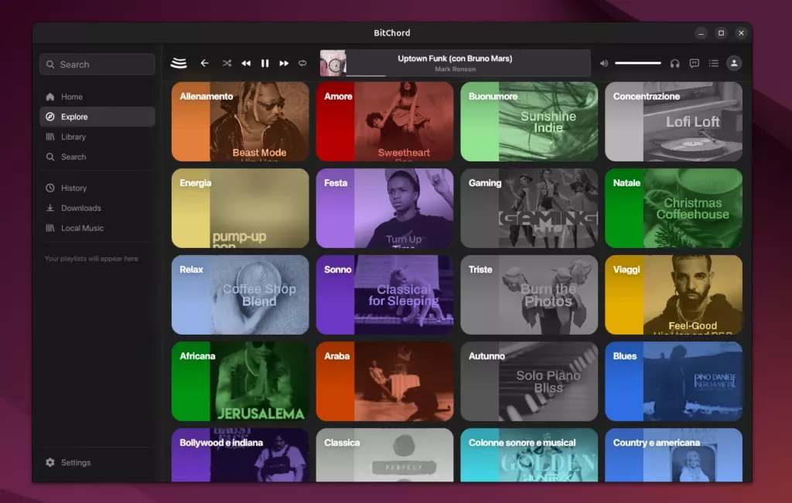Open the Natale category card
Screen dimensions: 792x503
(x=674, y=208)
